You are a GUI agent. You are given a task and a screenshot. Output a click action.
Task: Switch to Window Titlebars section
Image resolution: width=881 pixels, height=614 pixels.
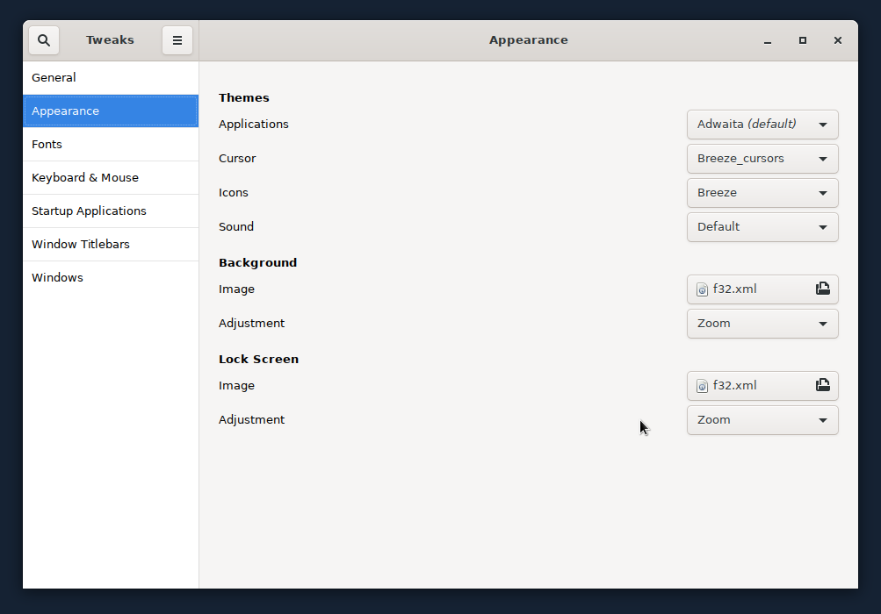pos(111,244)
